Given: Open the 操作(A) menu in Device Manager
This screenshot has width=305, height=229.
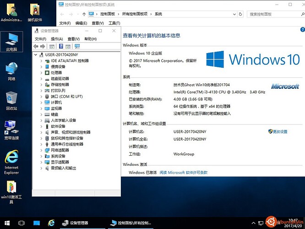Looking at the screenshot, I should [x=57, y=39].
